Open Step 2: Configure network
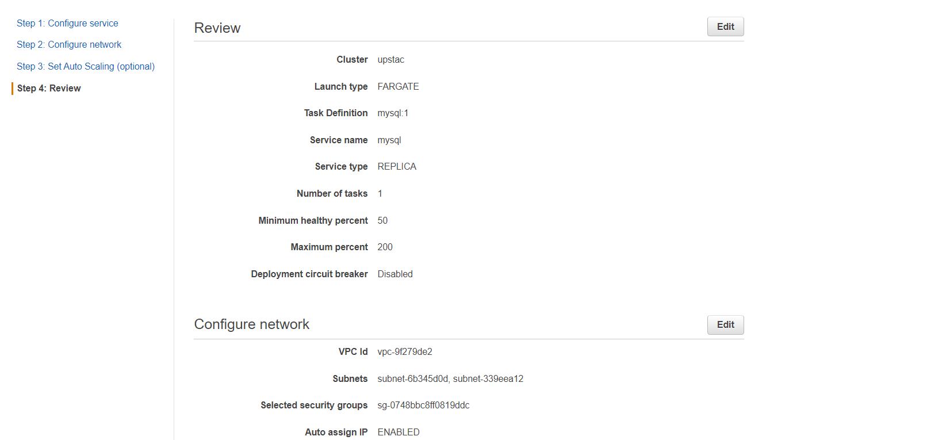This screenshot has width=927, height=440. point(69,44)
